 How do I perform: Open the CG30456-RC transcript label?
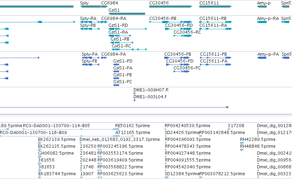pos(187,32)
